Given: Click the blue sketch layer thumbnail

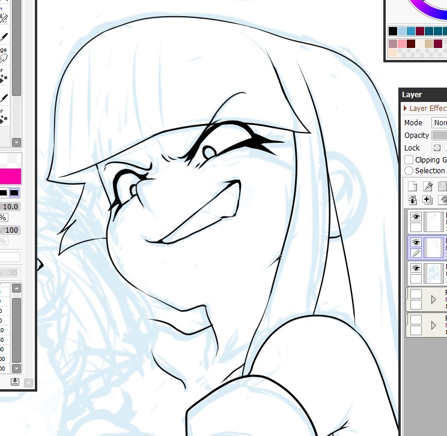Looking at the screenshot, I should [x=433, y=273].
